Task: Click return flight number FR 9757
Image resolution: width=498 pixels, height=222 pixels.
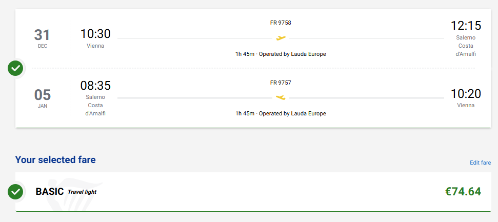Action: tap(281, 83)
